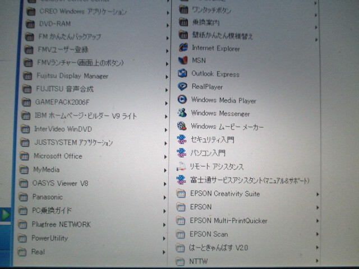Expand the EPSON Multi-PrintQuicker submenu arrow
359x269 pixels.
tap(317, 221)
